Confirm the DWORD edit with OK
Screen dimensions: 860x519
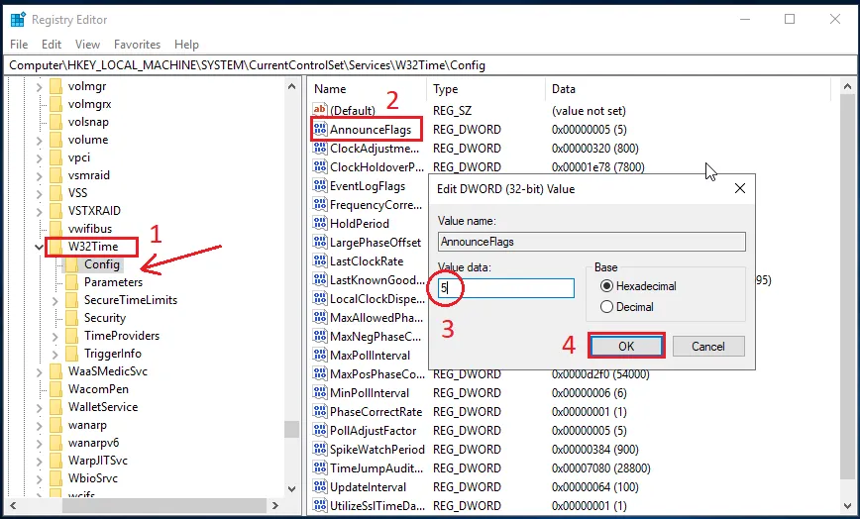tap(626, 346)
